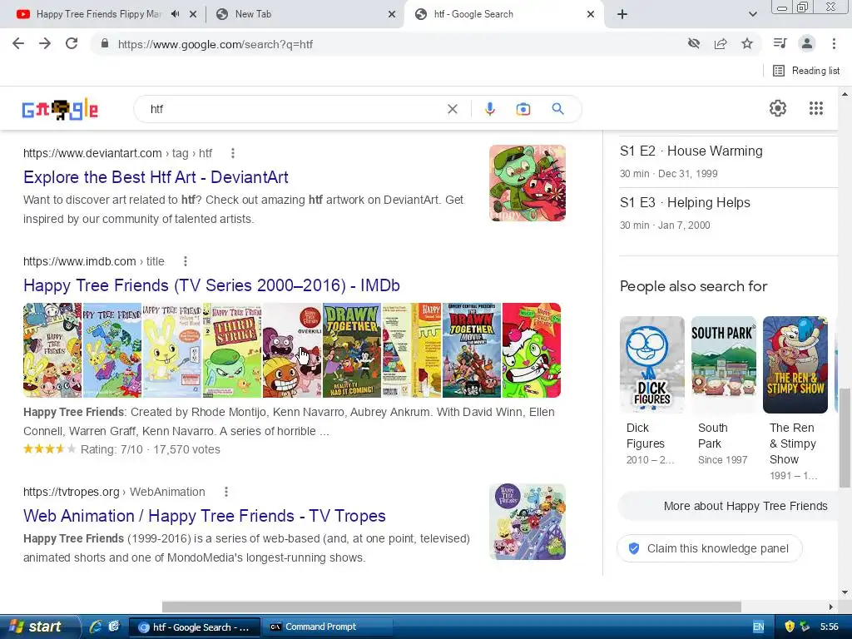Click the EN language indicator
The height and width of the screenshot is (639, 852).
click(759, 627)
